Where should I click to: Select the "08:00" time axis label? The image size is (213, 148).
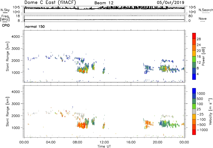coord(77,142)
